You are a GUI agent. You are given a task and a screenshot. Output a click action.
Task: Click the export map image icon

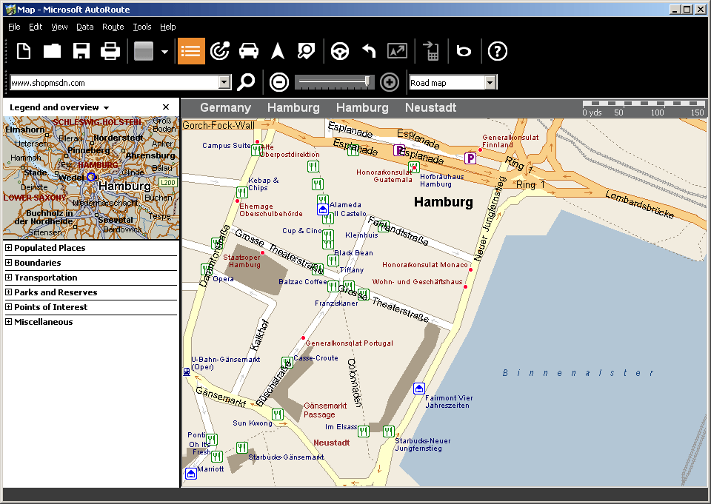[x=398, y=51]
